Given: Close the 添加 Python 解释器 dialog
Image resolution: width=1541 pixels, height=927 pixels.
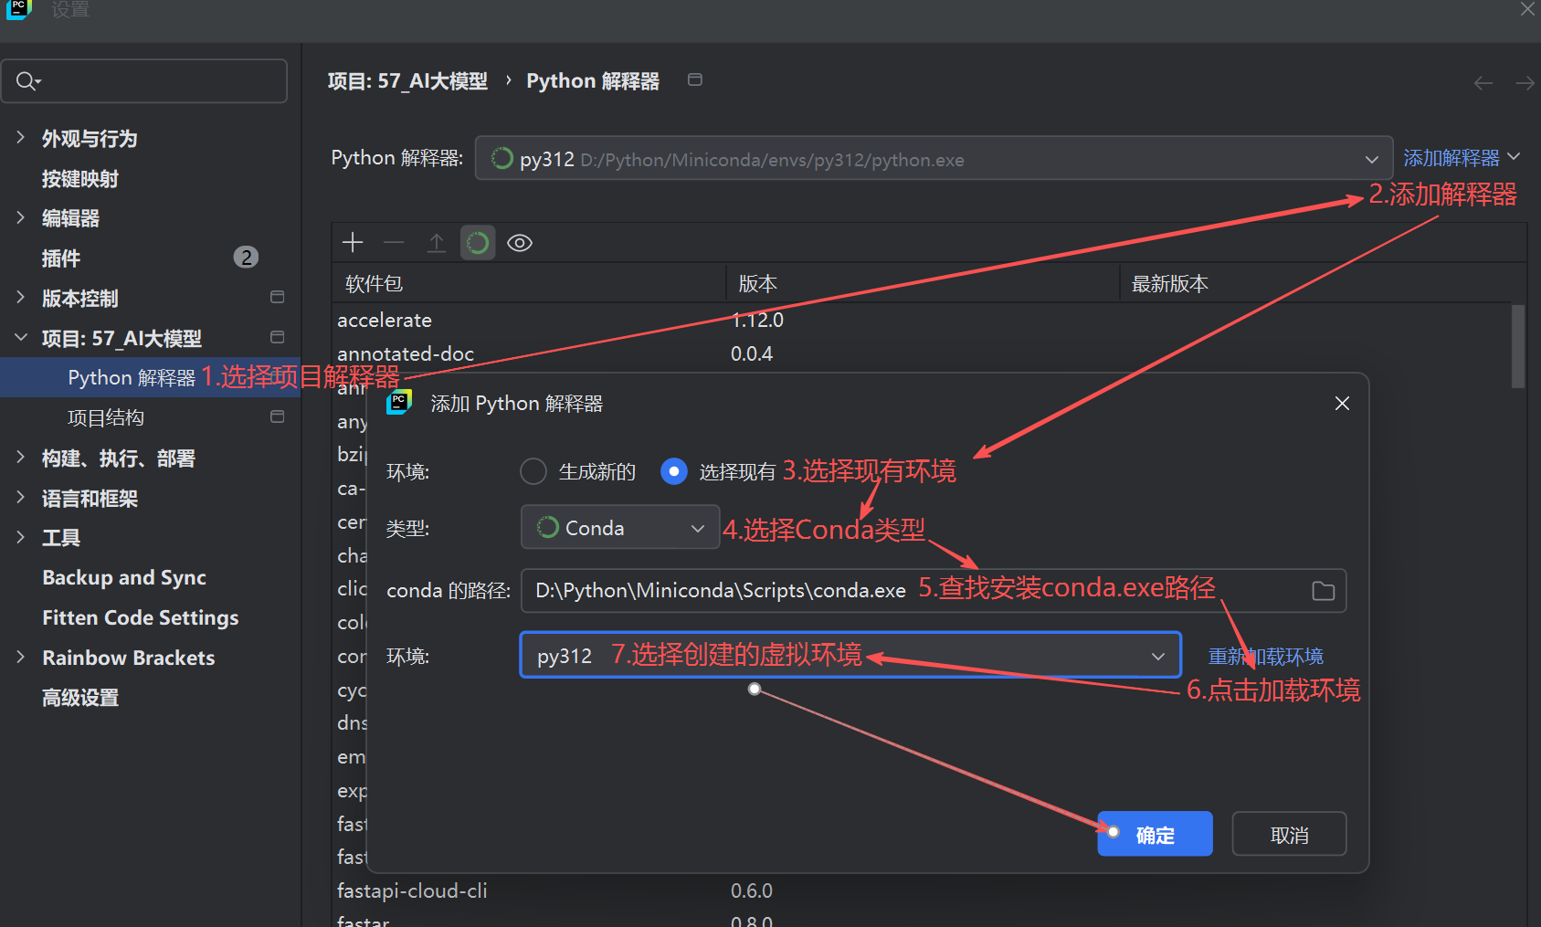Looking at the screenshot, I should click(1342, 403).
